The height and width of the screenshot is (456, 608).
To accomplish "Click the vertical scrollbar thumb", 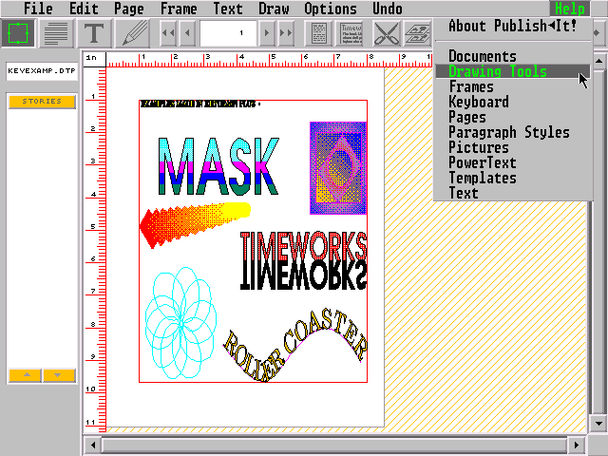I will (x=598, y=242).
